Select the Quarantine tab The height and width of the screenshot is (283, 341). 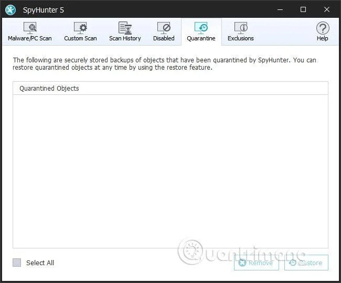click(201, 32)
